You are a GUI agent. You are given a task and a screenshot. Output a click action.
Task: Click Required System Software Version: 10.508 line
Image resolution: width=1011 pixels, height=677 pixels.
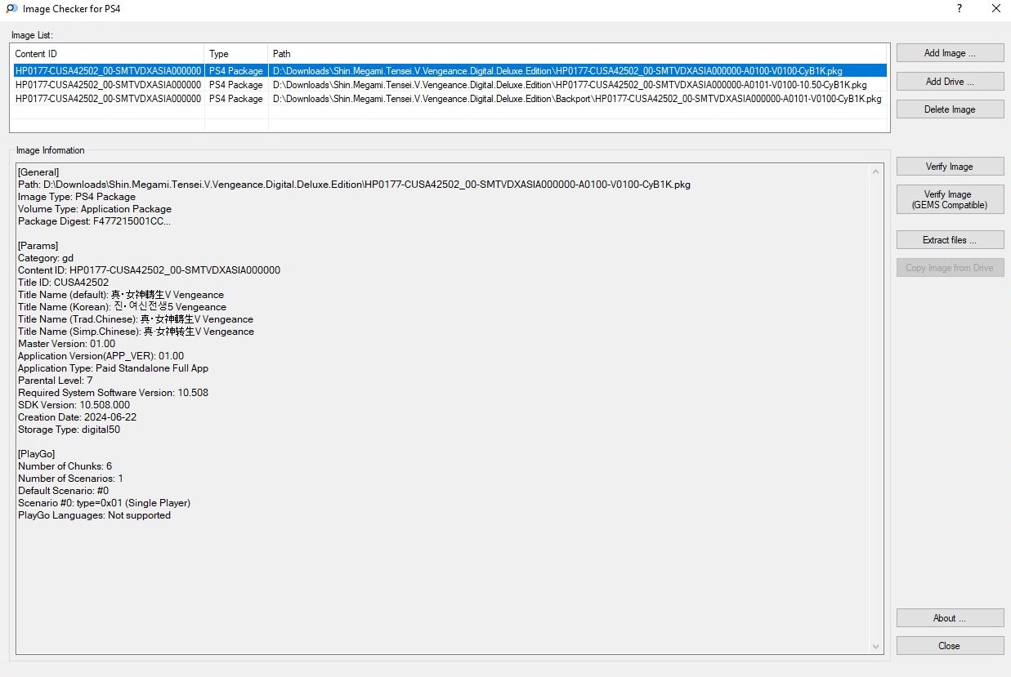pos(113,393)
